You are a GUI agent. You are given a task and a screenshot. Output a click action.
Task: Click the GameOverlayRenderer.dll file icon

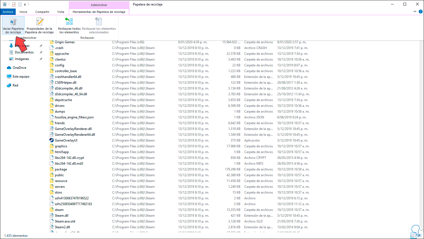[x=51, y=129]
